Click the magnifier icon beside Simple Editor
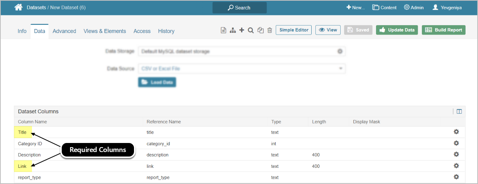Screen dimensions: 478x184 251,30
